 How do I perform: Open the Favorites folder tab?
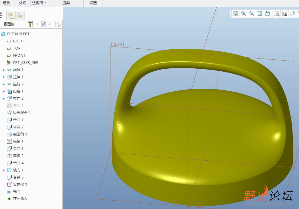pyautogui.click(x=20, y=16)
